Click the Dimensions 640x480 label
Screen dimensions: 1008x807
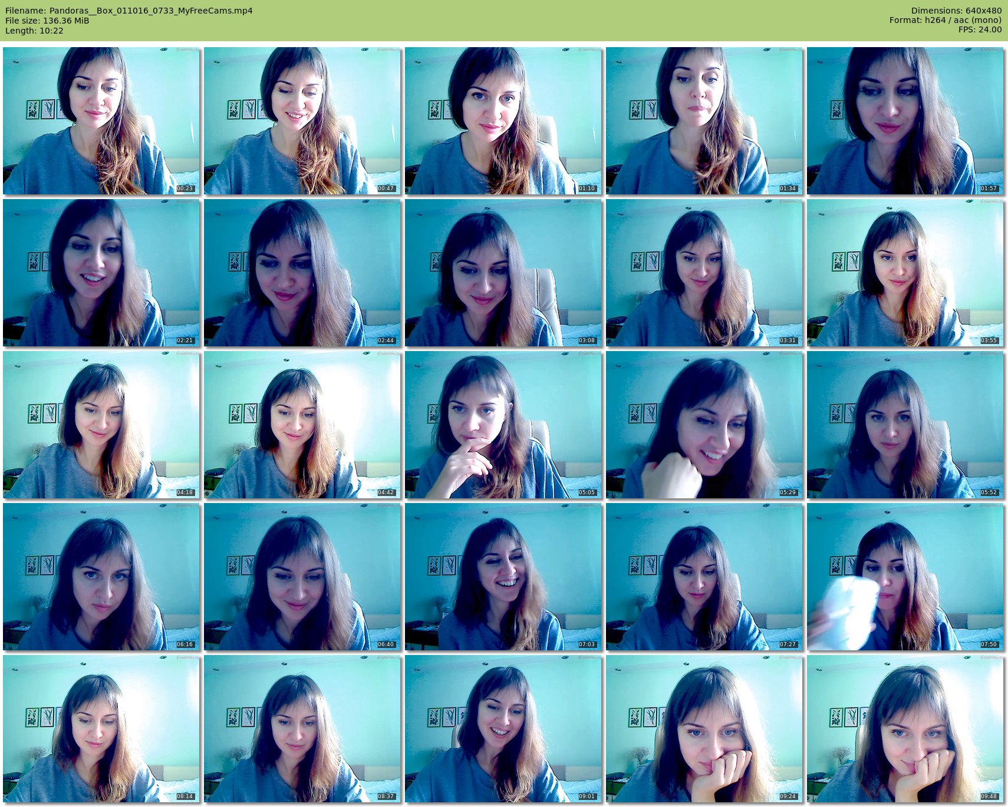(956, 11)
